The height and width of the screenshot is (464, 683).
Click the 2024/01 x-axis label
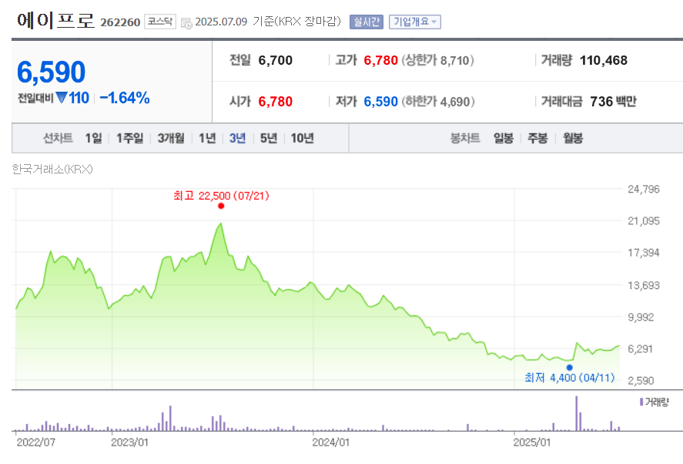tap(330, 442)
